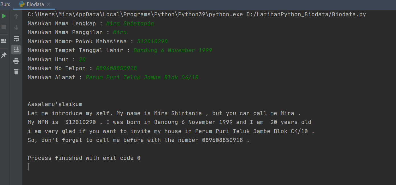The image size is (396, 185).
Task: Open the Print console icon
Action: coord(16,60)
